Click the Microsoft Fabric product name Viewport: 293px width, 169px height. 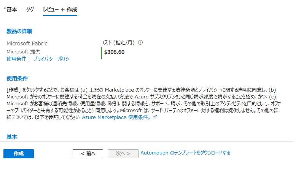(27, 43)
